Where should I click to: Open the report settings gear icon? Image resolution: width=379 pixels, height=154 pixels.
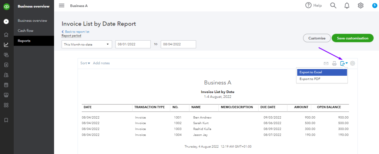coord(353,63)
